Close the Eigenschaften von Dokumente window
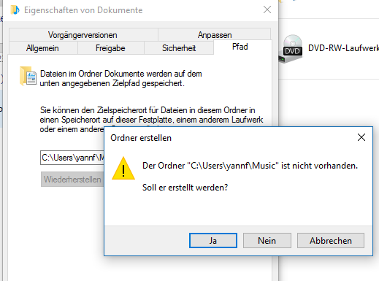This screenshot has width=379, height=281. (x=267, y=9)
